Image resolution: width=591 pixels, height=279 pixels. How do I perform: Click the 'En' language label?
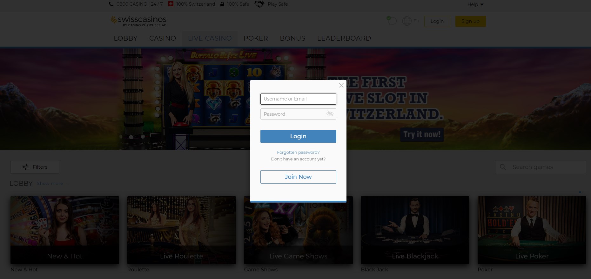[416, 21]
